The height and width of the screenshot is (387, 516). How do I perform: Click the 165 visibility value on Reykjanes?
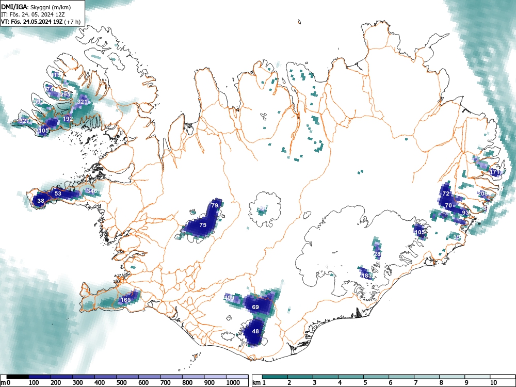pos(126,300)
